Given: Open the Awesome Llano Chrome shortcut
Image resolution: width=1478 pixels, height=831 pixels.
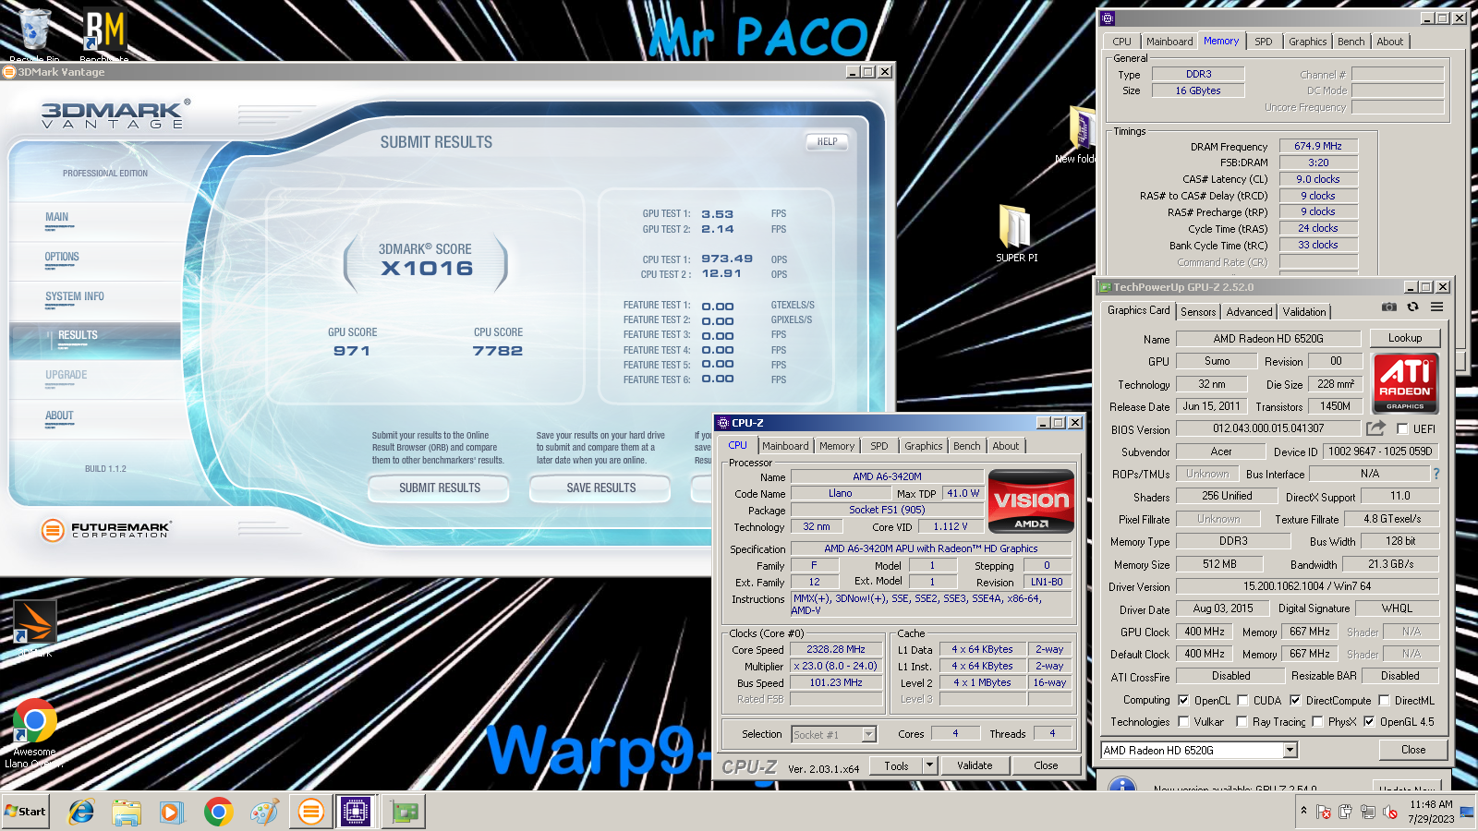Looking at the screenshot, I should coord(34,734).
